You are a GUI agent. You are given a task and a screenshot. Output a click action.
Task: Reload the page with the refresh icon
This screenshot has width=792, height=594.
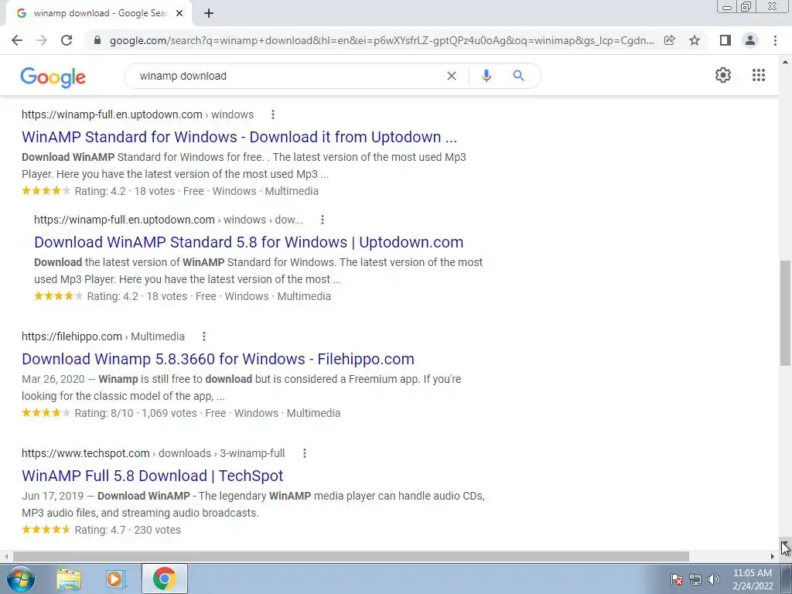pyautogui.click(x=67, y=40)
